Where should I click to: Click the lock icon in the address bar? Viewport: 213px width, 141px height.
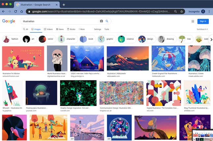(x=29, y=12)
